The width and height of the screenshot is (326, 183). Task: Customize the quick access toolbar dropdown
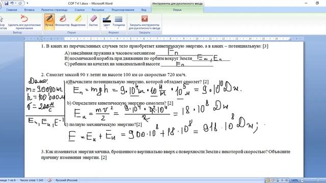[x=28, y=4]
